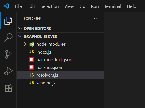The width and height of the screenshot is (145, 108).
Task: Click the node_modules folder icon
Action: [x=32, y=44]
